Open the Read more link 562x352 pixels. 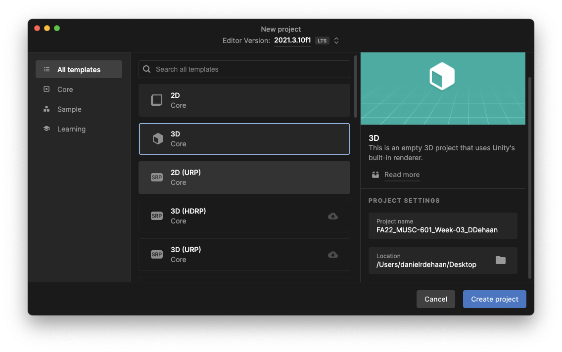pos(402,175)
